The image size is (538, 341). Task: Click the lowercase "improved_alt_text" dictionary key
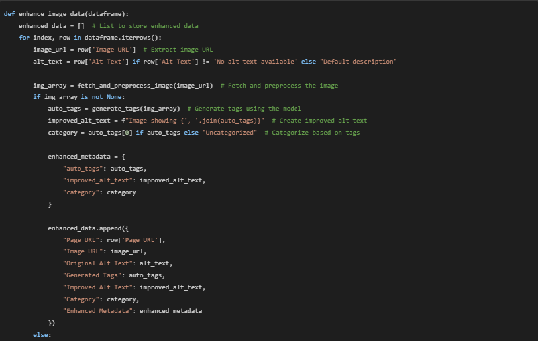coord(98,180)
